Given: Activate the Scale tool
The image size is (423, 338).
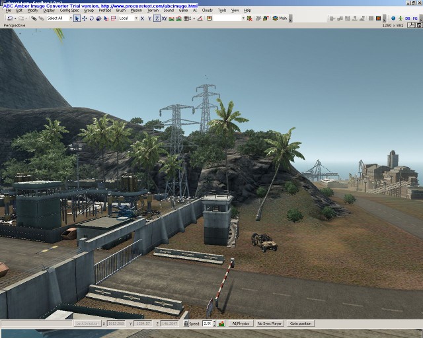Looking at the screenshot, I should pos(98,18).
